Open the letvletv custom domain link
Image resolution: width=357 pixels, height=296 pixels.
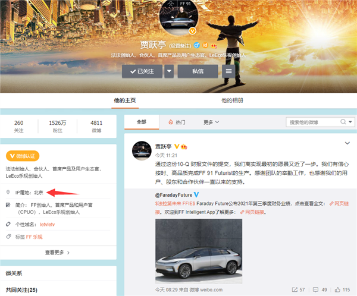coord(48,225)
